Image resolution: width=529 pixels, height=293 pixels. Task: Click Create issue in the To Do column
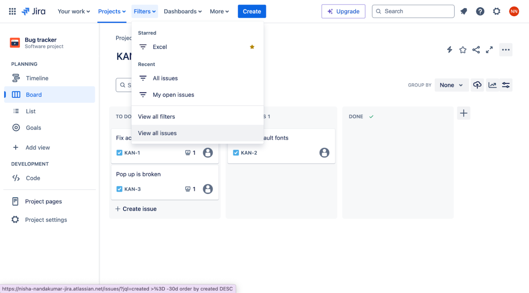pyautogui.click(x=136, y=209)
